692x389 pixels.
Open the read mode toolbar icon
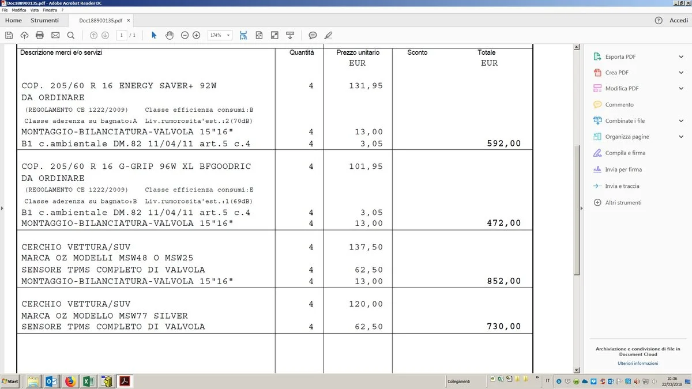click(290, 35)
